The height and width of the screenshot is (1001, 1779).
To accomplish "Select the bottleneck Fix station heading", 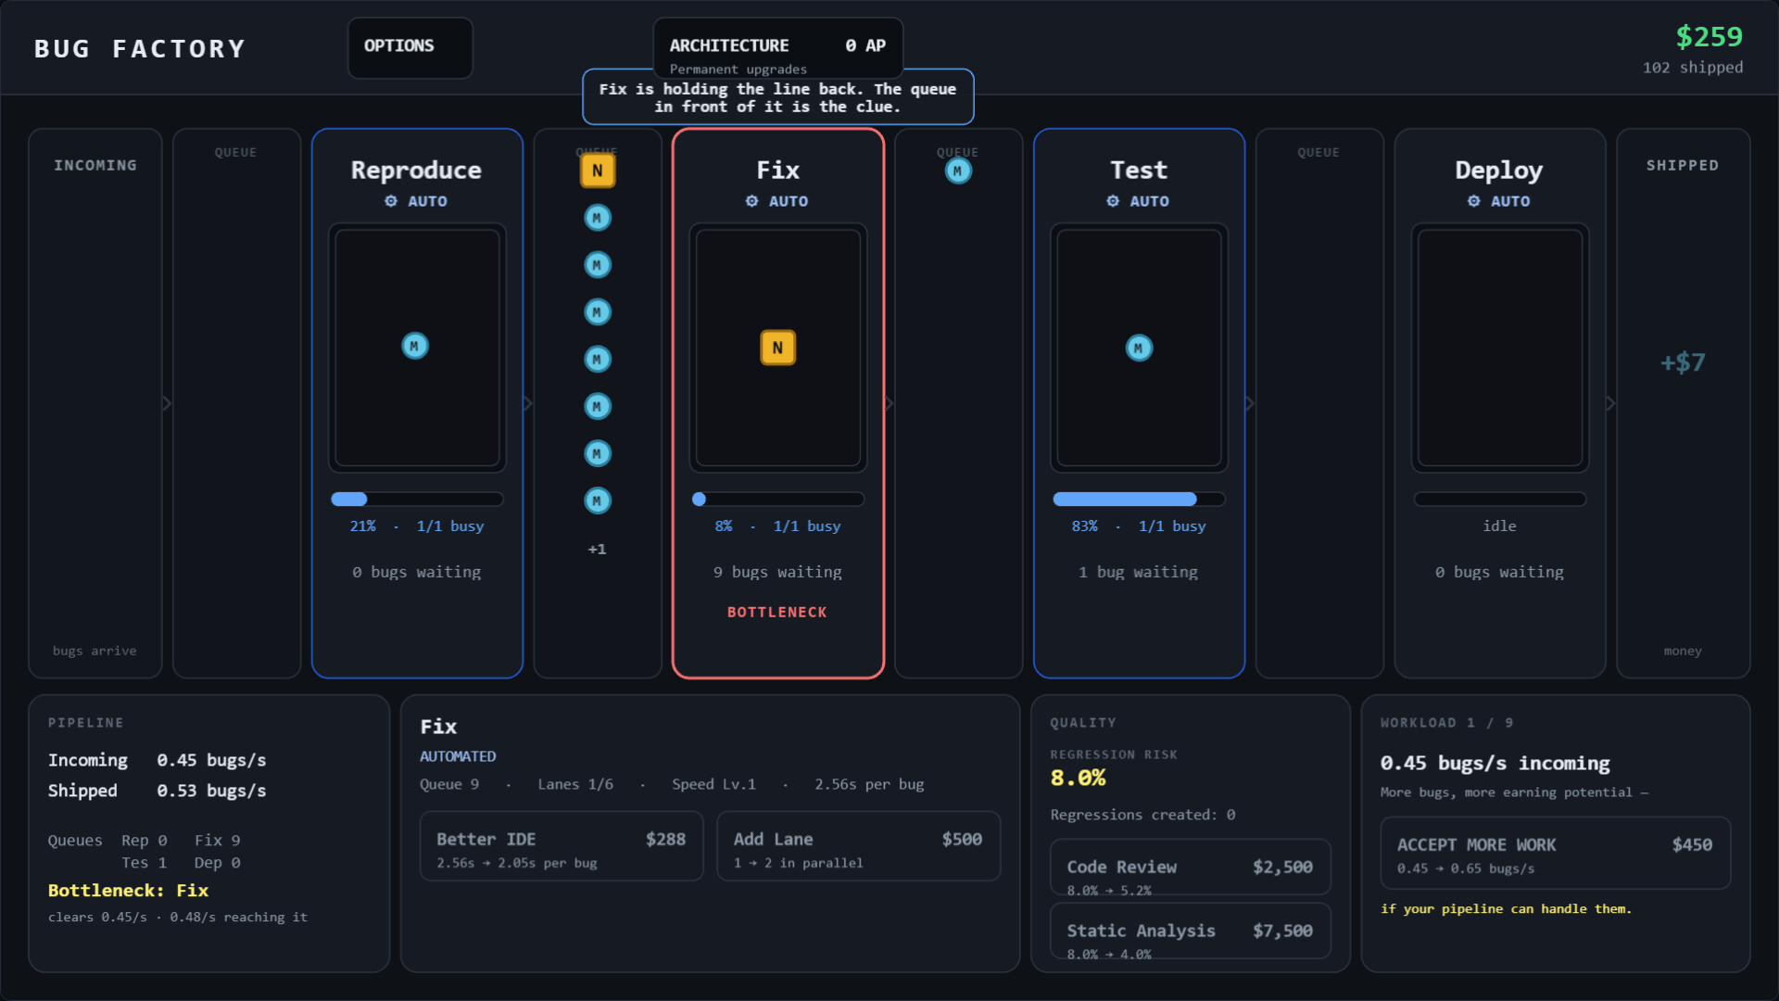I will 777,170.
